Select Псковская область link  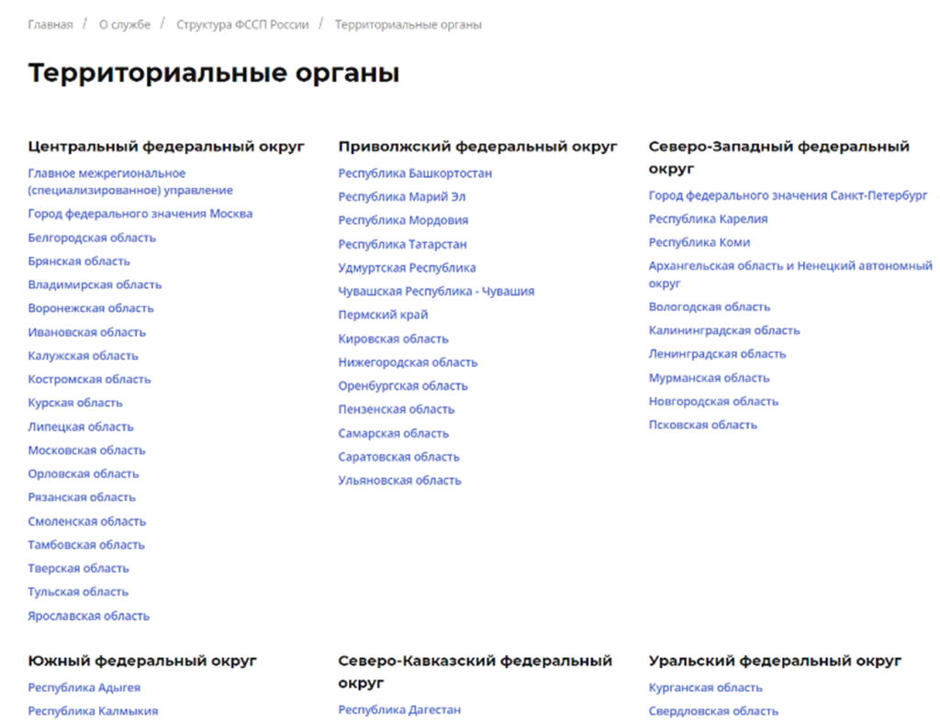click(x=702, y=424)
